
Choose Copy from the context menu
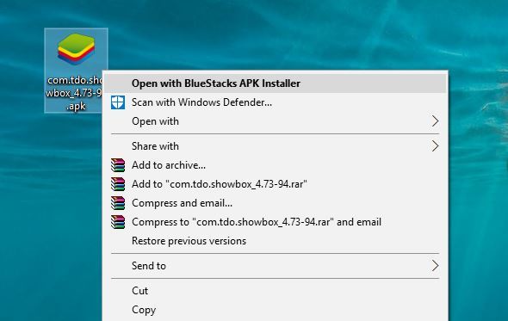(x=276, y=310)
